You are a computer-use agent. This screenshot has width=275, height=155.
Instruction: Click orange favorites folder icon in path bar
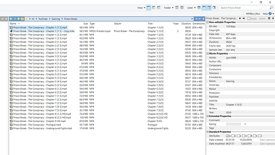[22, 19]
